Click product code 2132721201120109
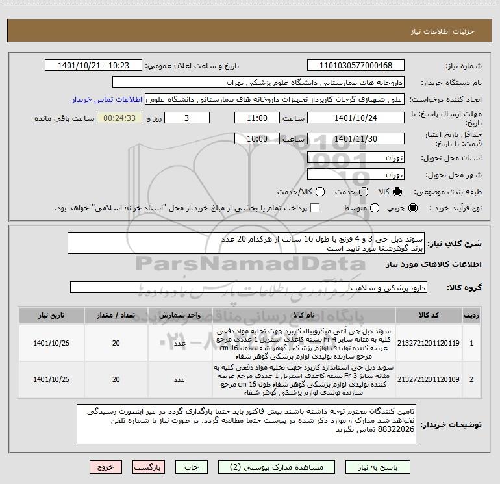500x484 pixels. pos(429,379)
